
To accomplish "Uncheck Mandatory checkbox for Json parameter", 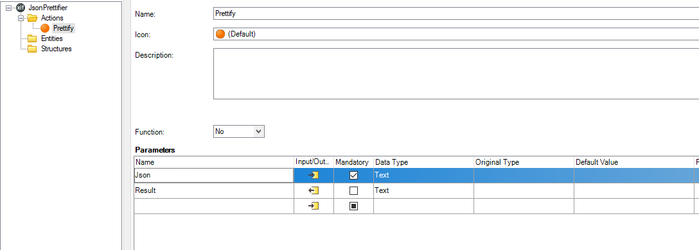I will 353,175.
